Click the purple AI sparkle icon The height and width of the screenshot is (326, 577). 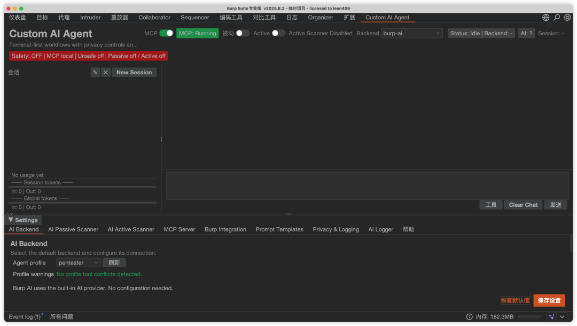coord(551,317)
